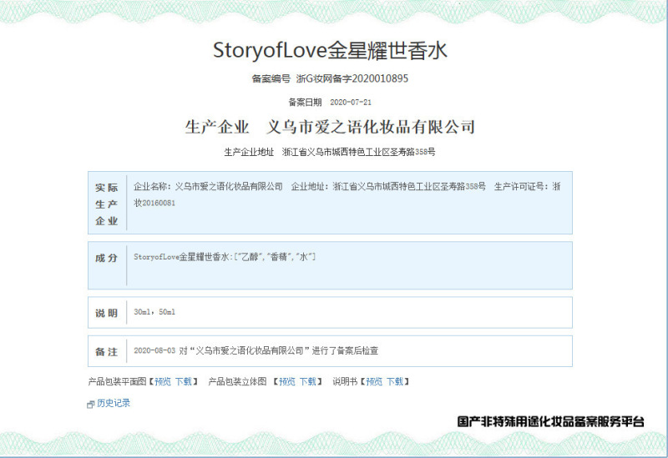This screenshot has height=458, width=668.
Task: Click the 生产企业地址 address line
Action: tap(330, 152)
